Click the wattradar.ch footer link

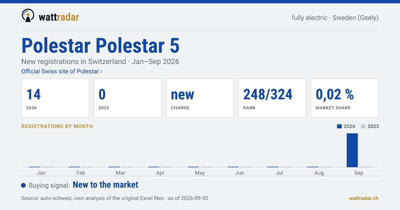pos(364,198)
